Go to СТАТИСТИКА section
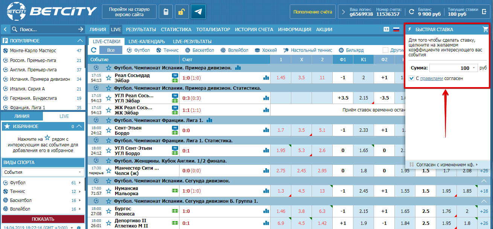The image size is (493, 229). point(176,29)
